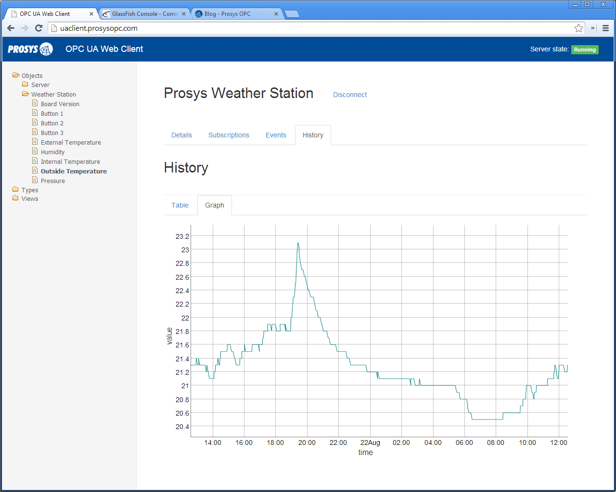The width and height of the screenshot is (616, 492).
Task: Click the browser back arrow
Action: pyautogui.click(x=11, y=28)
